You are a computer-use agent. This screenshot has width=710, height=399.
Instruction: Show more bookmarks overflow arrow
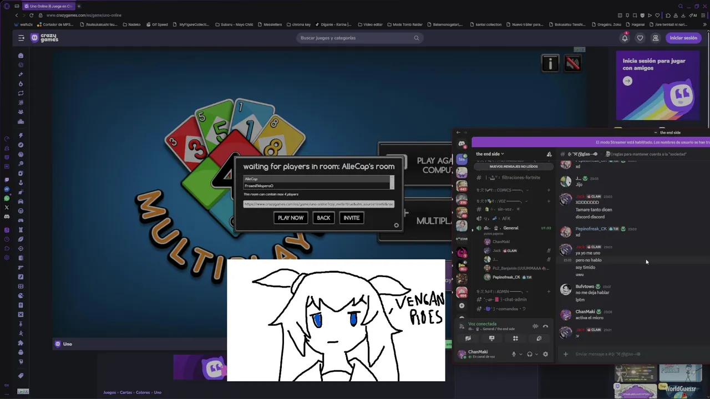click(x=706, y=24)
